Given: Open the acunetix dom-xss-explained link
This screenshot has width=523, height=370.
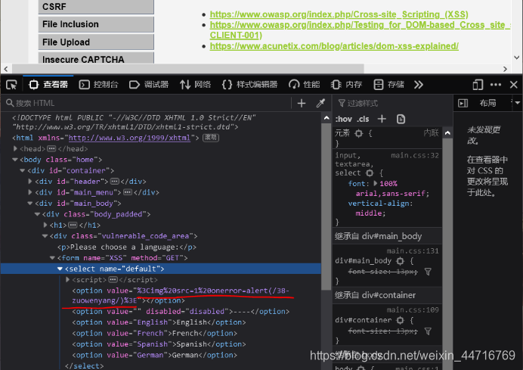Looking at the screenshot, I should (334, 46).
